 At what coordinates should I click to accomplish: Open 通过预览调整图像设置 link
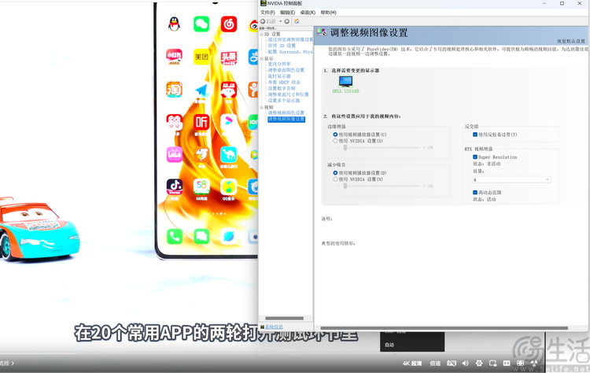(x=290, y=39)
